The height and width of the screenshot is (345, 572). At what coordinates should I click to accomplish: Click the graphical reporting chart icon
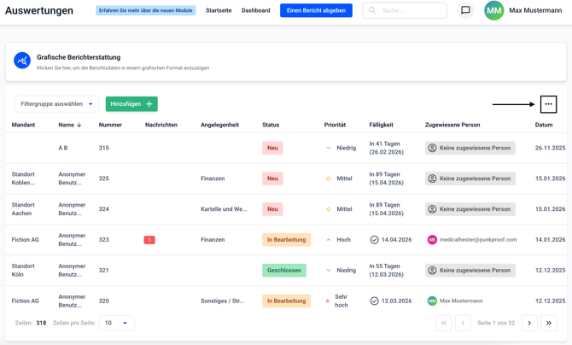click(x=22, y=61)
